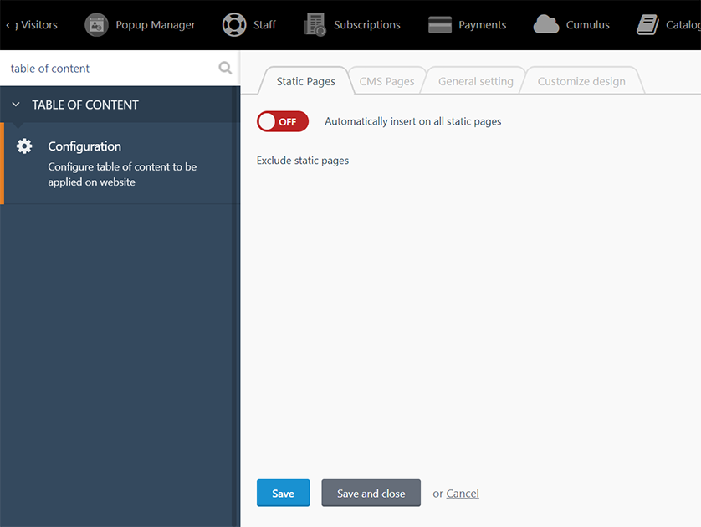Viewport: 701px width, 527px height.
Task: Switch to the CMS Pages tab
Action: point(386,81)
